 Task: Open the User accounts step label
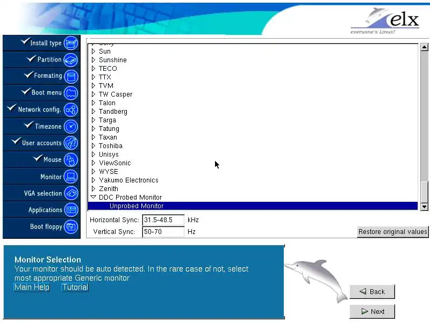click(x=42, y=143)
